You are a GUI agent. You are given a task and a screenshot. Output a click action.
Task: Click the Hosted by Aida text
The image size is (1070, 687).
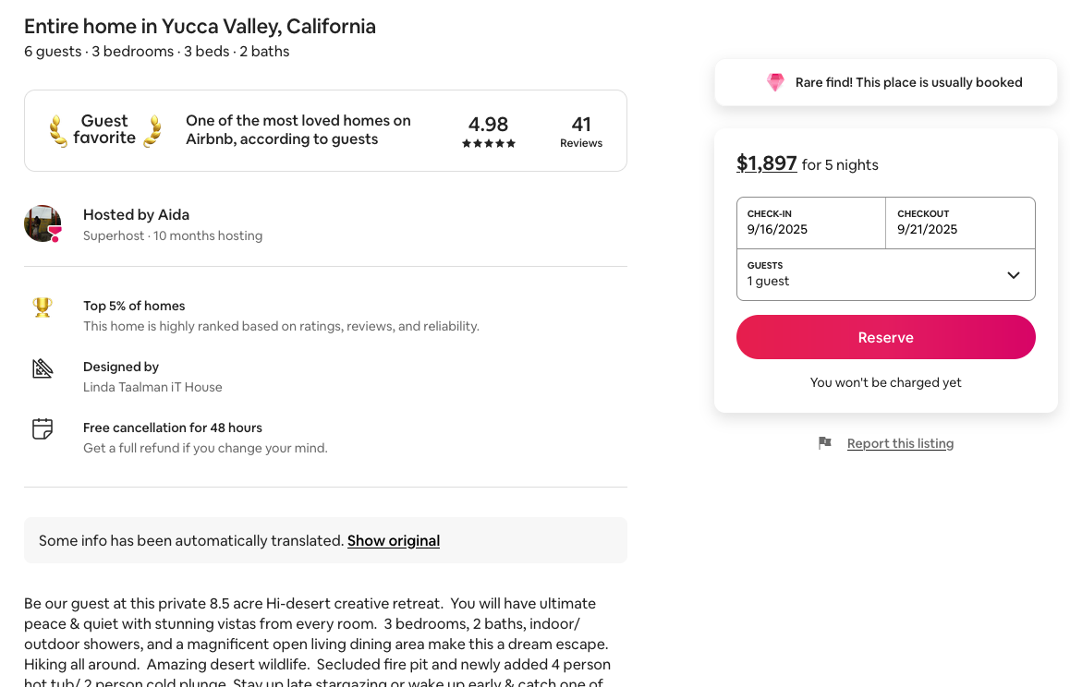(136, 215)
